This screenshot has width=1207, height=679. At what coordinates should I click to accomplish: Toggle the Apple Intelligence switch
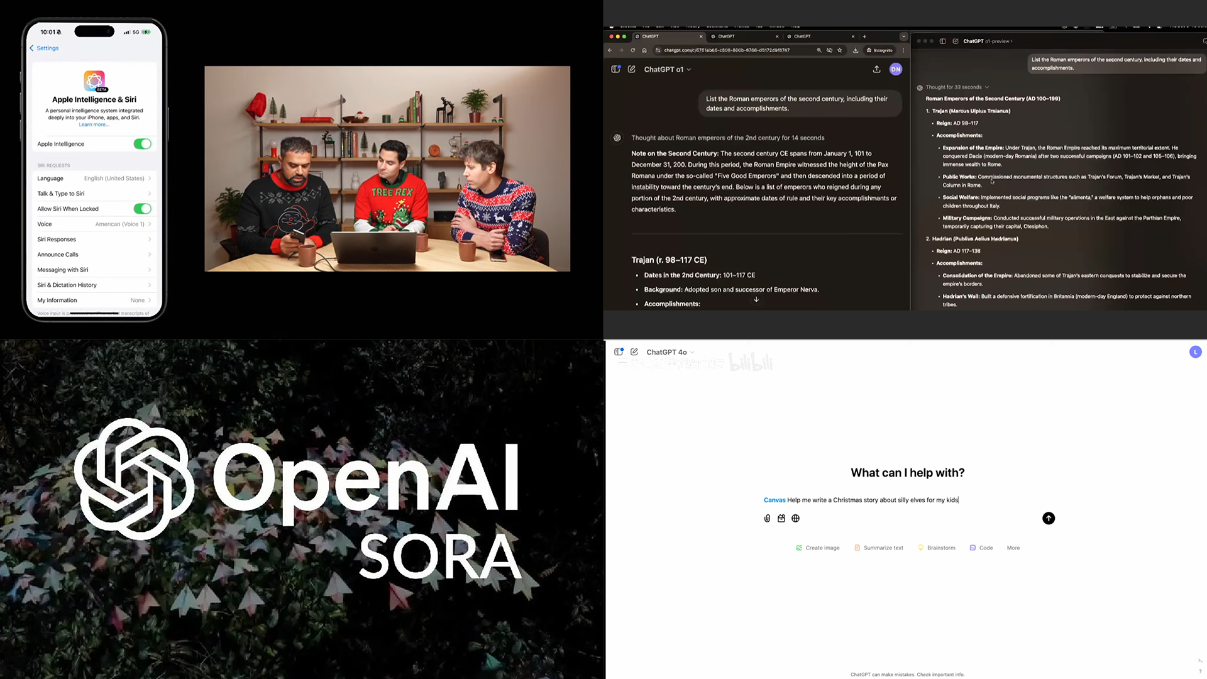143,144
